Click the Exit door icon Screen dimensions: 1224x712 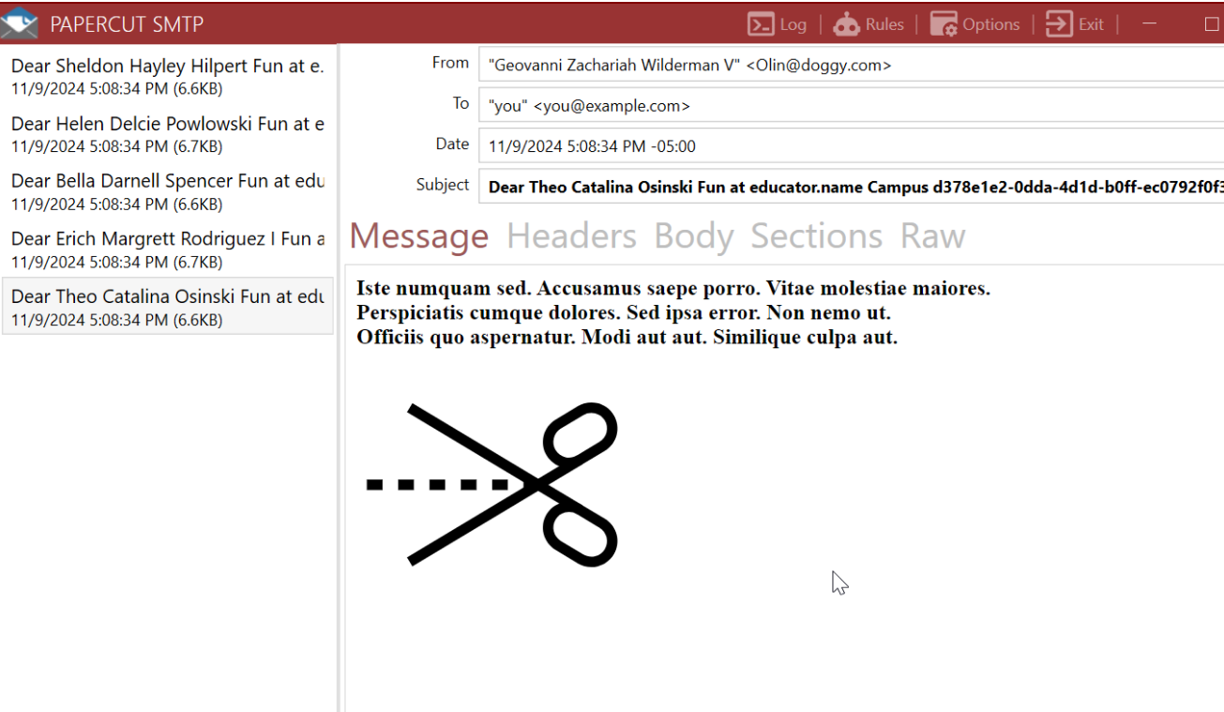pyautogui.click(x=1058, y=23)
